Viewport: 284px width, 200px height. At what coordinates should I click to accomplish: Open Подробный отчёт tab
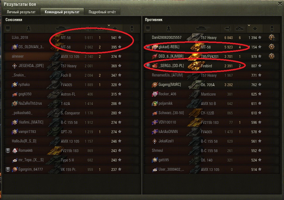pyautogui.click(x=102, y=12)
